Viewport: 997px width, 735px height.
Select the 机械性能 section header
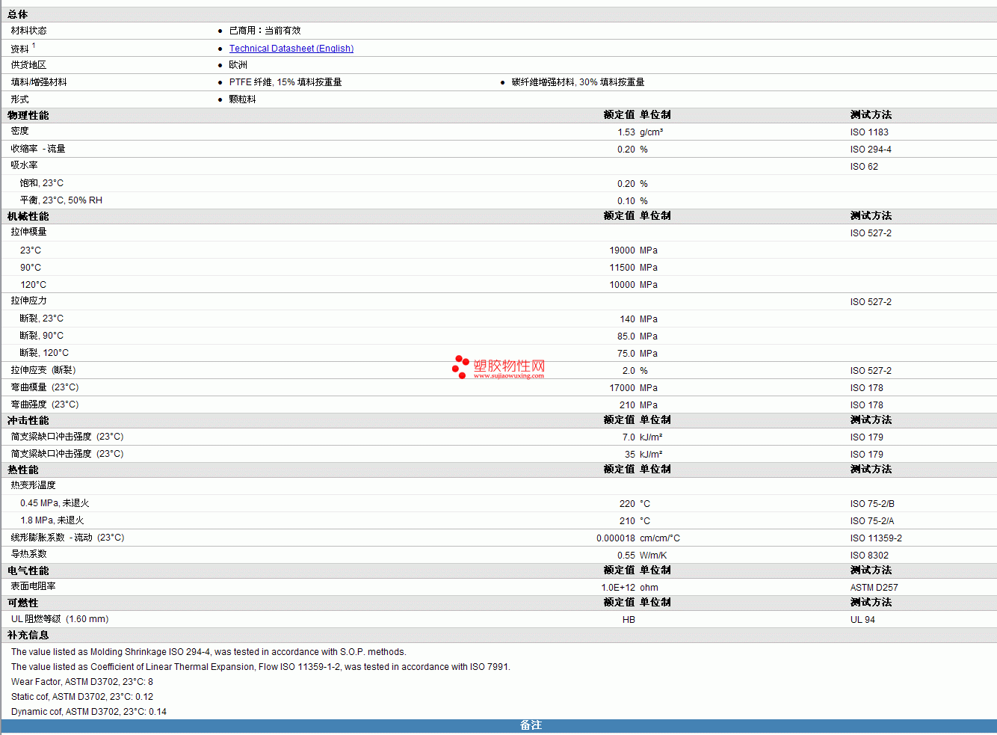[x=28, y=216]
